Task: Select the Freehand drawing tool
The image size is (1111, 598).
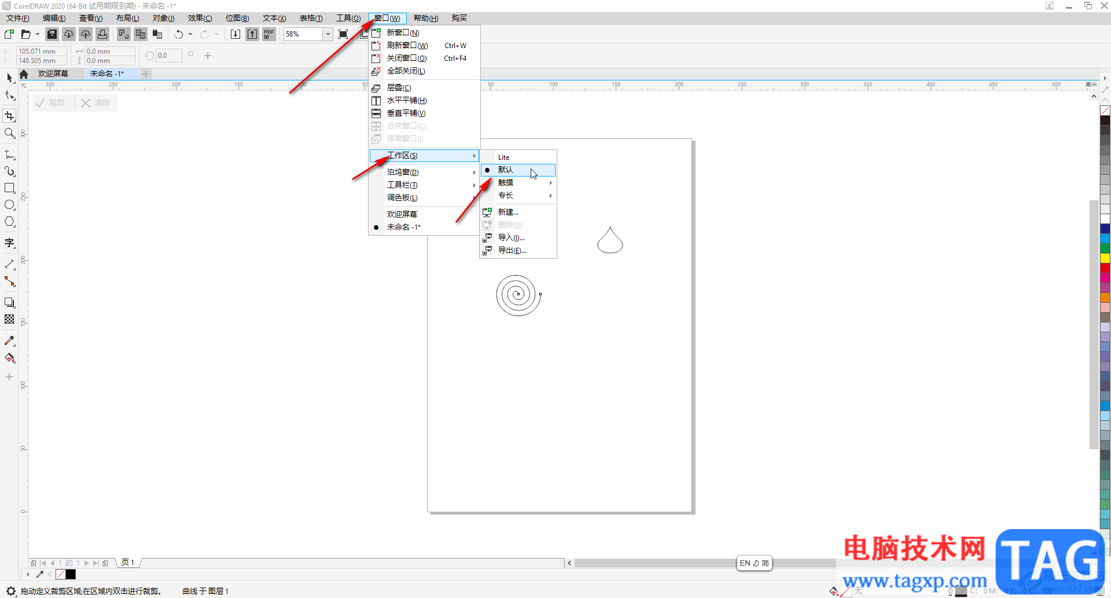Action: pos(9,155)
